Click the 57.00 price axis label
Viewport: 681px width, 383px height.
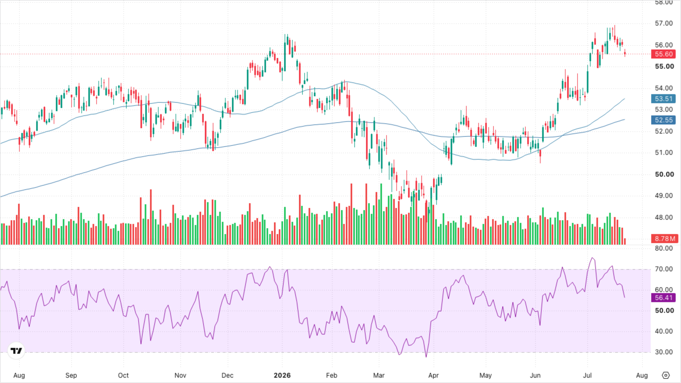pos(664,23)
